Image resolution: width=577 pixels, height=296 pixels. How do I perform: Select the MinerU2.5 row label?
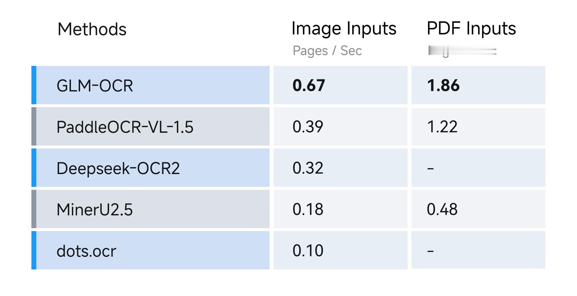151,209
